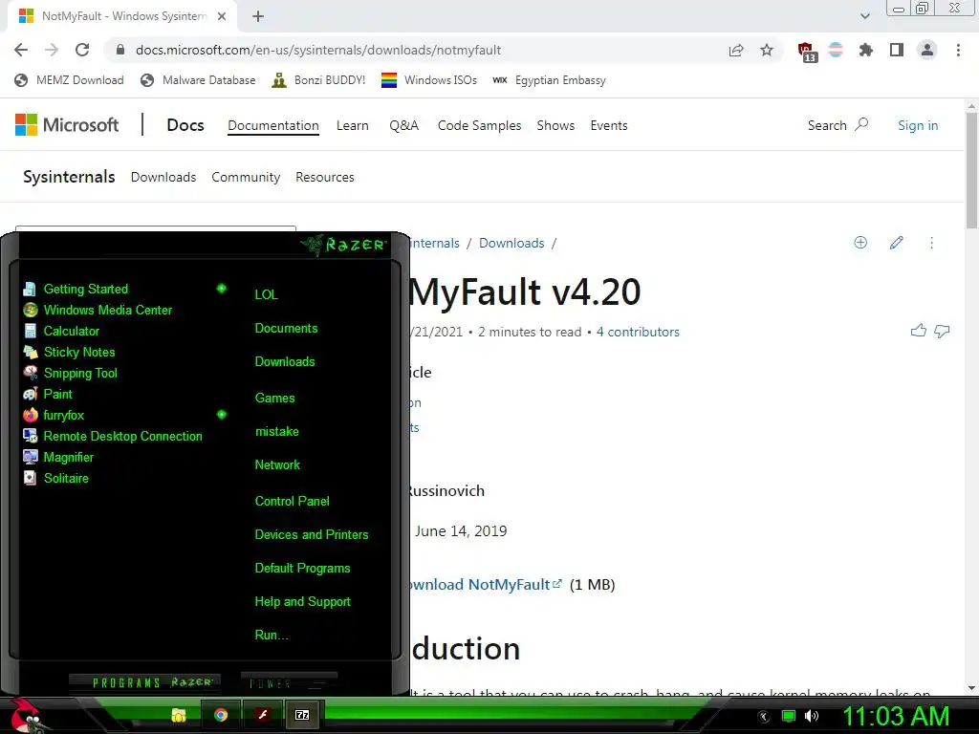Open the MEMZ Download bookmark
Viewport: 979px width, 734px height.
(69, 80)
